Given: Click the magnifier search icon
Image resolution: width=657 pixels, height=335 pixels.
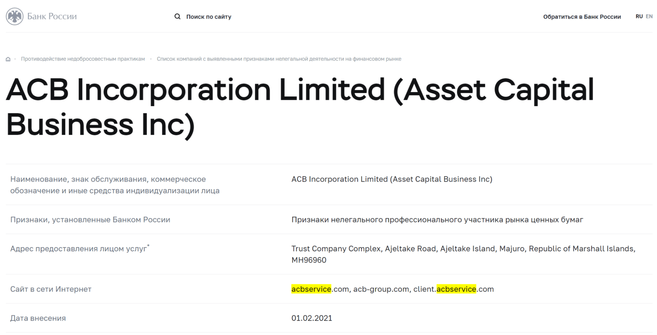Looking at the screenshot, I should click(x=177, y=16).
